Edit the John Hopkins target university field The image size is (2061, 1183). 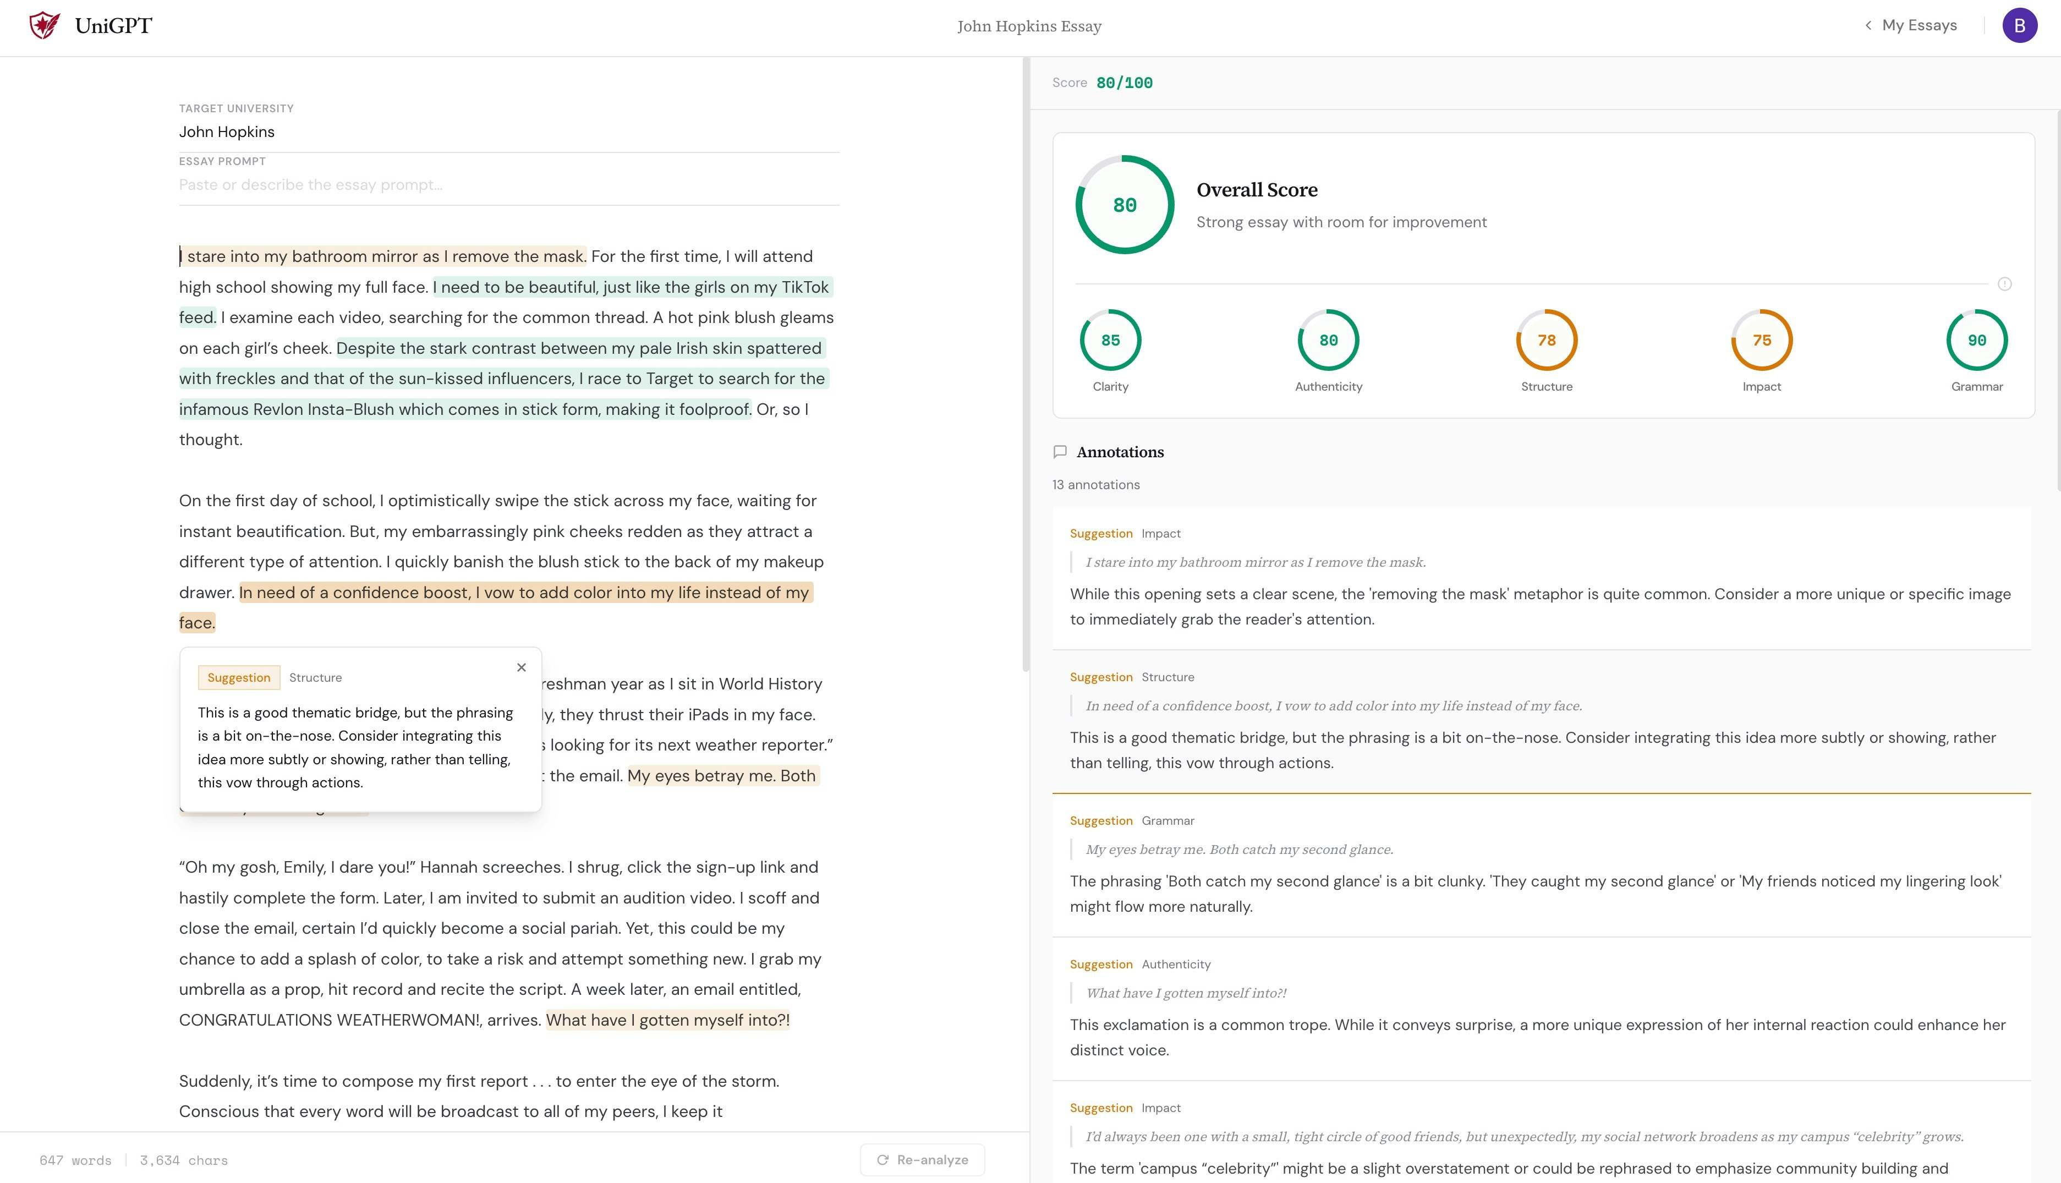[x=508, y=132]
